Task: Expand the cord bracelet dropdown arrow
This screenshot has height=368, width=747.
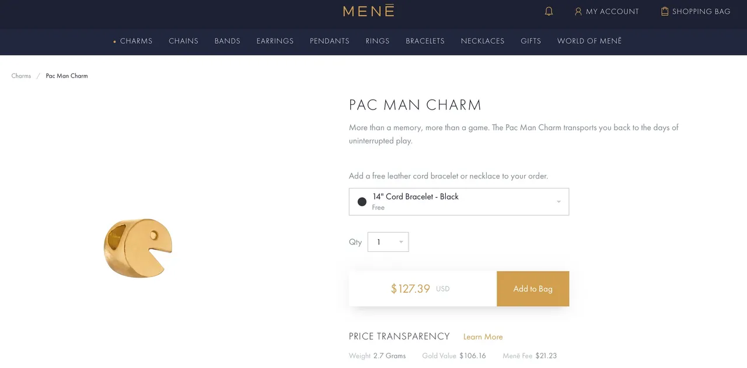Action: point(558,202)
